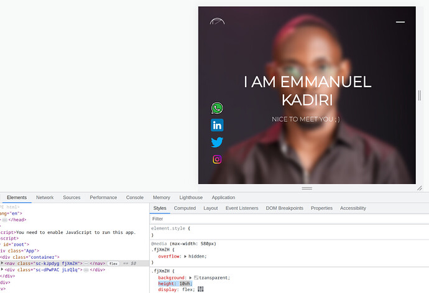Click the right-side viewport resize handle
The image size is (429, 293).
pyautogui.click(x=420, y=95)
